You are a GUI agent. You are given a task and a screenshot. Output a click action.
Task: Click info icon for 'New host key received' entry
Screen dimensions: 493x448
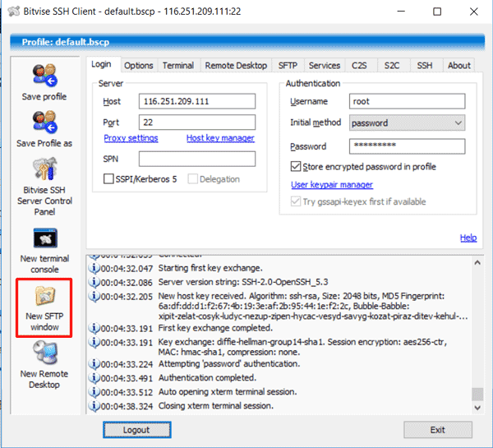tap(94, 296)
